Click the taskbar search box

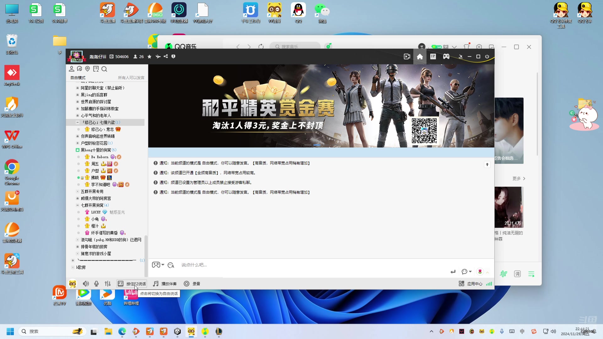click(52, 331)
